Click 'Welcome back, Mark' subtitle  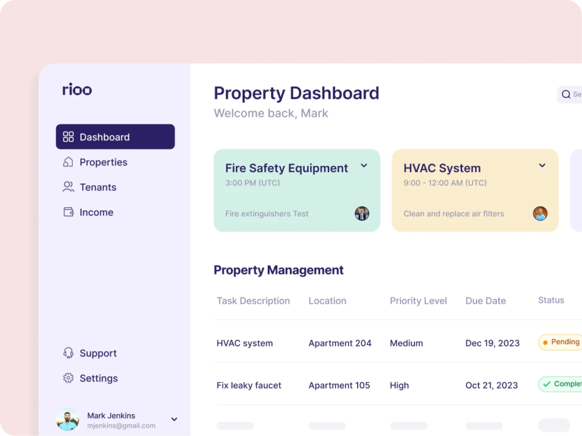(271, 113)
